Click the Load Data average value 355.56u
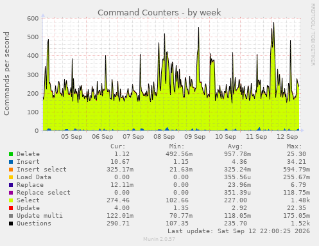The width and height of the screenshot is (319, 246). pos(237,177)
